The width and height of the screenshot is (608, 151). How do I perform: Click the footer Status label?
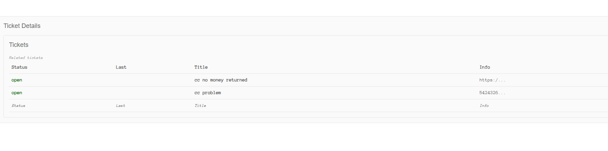[x=18, y=105]
